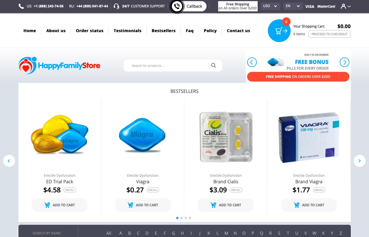Add Brand Cialis to cart
This screenshot has width=369, height=237.
pos(226,205)
